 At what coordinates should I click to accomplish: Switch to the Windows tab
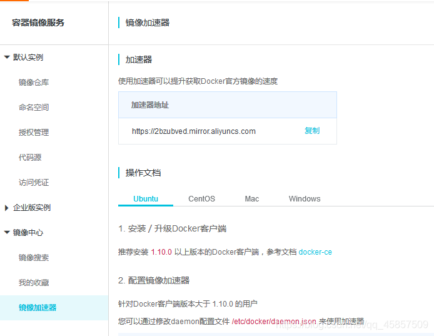click(x=305, y=198)
